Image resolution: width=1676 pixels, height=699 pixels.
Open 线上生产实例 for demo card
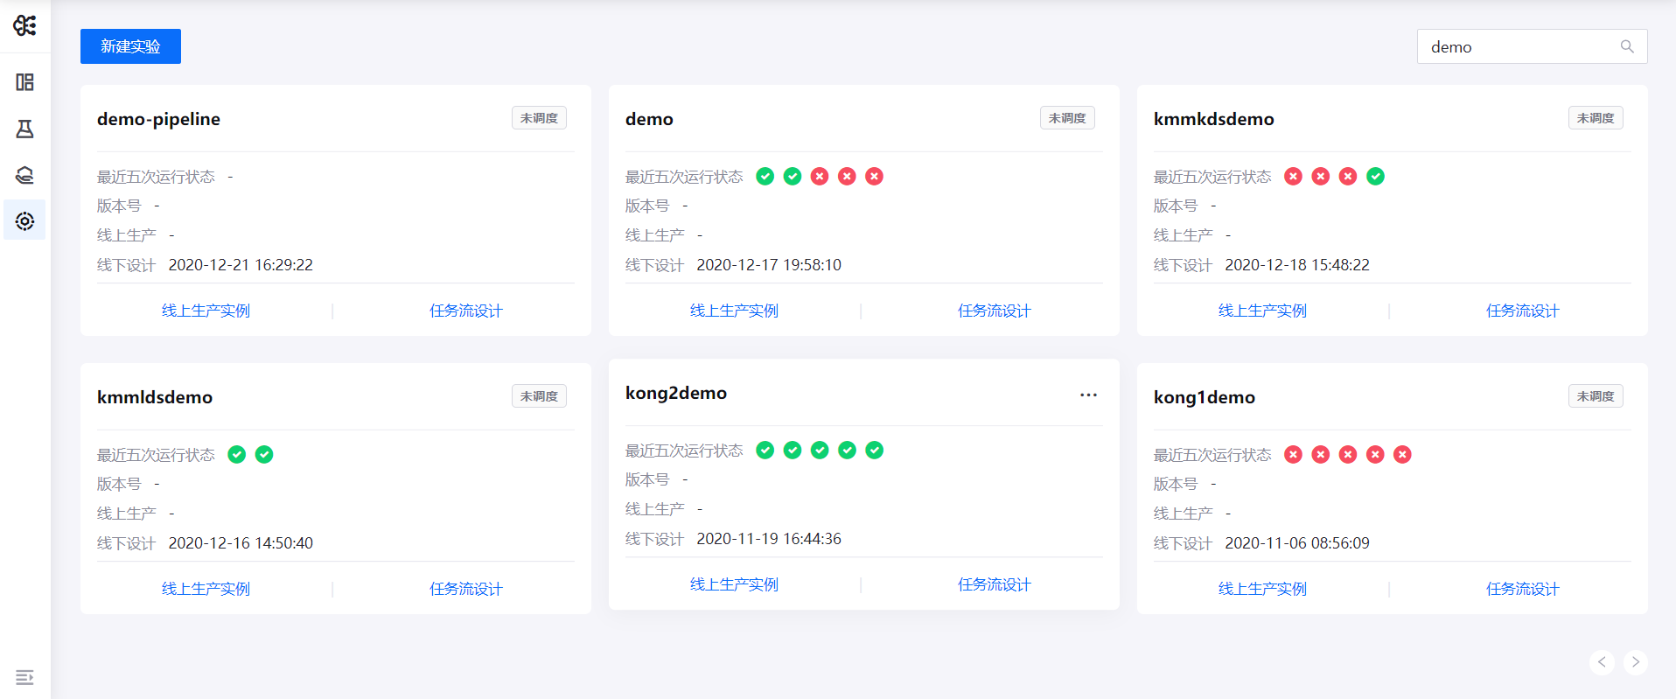click(x=734, y=311)
